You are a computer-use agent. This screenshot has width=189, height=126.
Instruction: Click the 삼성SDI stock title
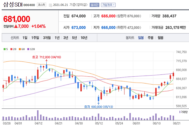13,5
